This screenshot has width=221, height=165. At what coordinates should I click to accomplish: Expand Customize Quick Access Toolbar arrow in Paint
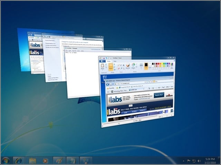[x=111, y=58]
